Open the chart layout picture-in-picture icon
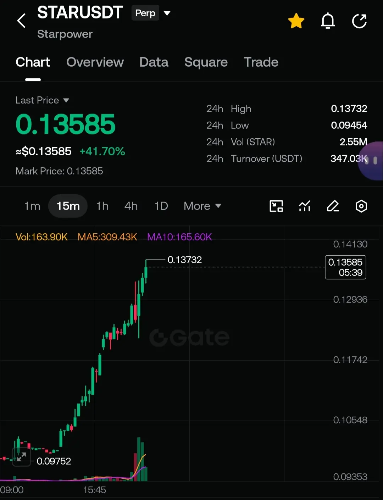The height and width of the screenshot is (500, 383). coord(276,206)
